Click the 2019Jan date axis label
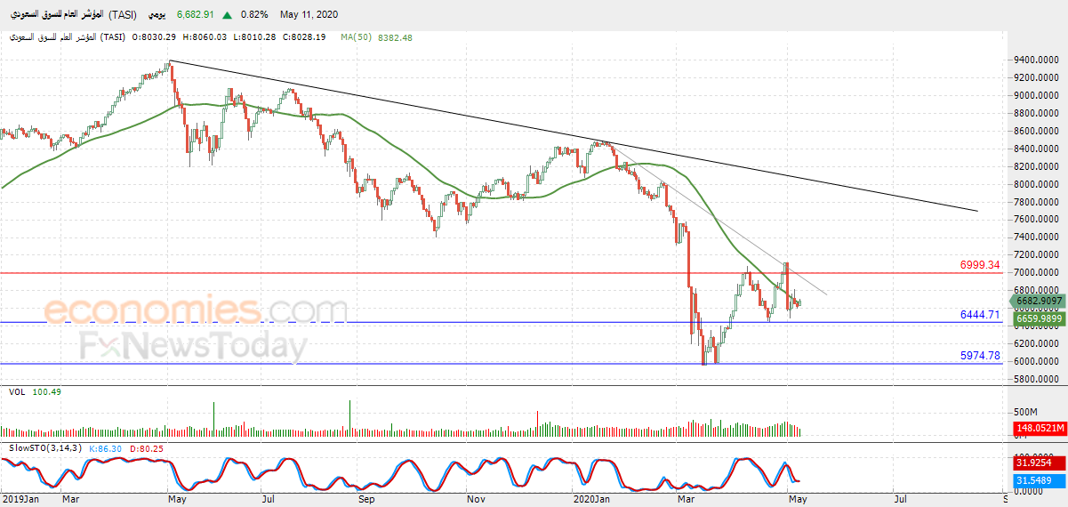The width and height of the screenshot is (1068, 507). tap(20, 500)
